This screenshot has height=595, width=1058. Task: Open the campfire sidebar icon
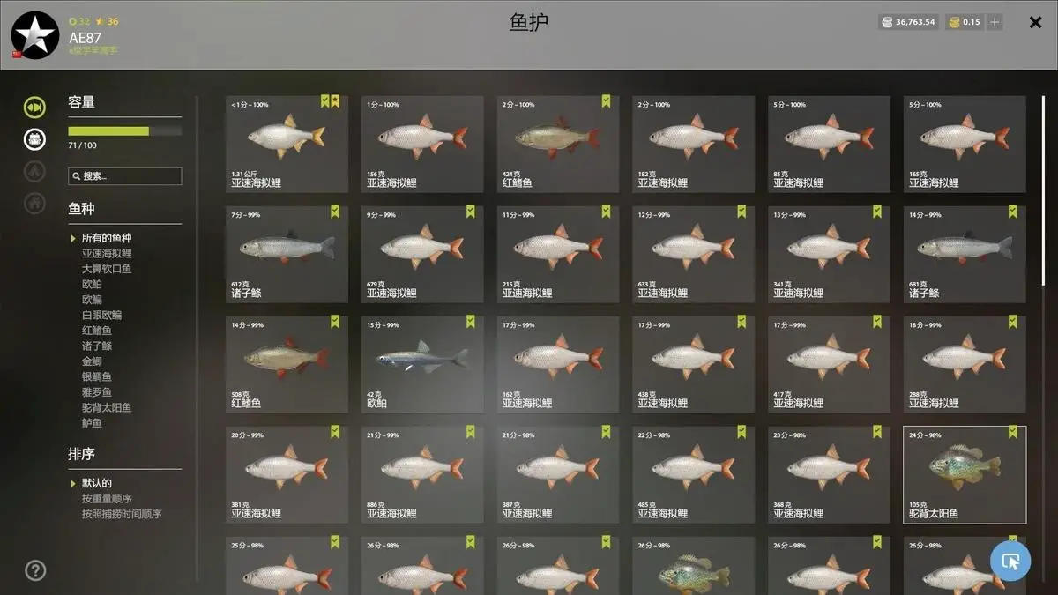point(34,171)
